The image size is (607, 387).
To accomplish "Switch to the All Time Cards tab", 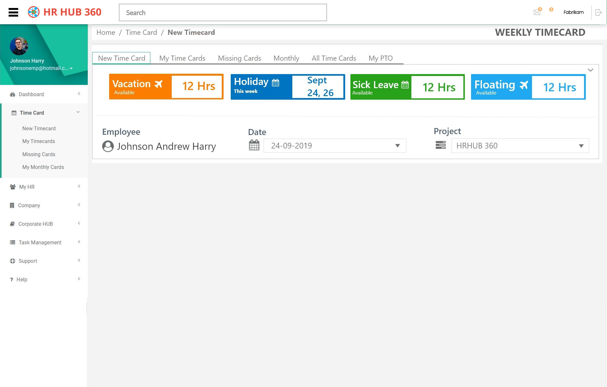I will tap(334, 58).
